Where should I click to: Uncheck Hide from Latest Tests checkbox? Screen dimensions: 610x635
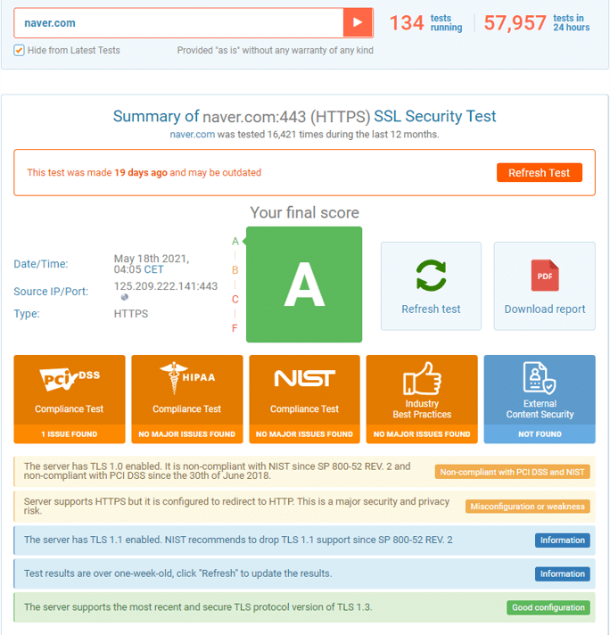pyautogui.click(x=19, y=50)
